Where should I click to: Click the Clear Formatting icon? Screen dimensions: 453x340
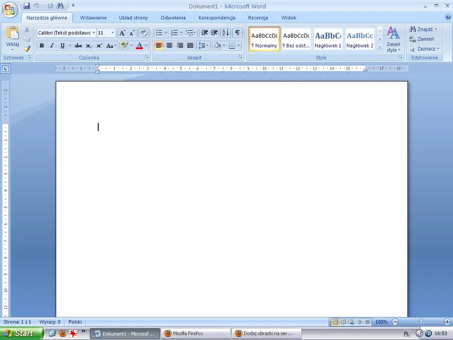pos(143,33)
